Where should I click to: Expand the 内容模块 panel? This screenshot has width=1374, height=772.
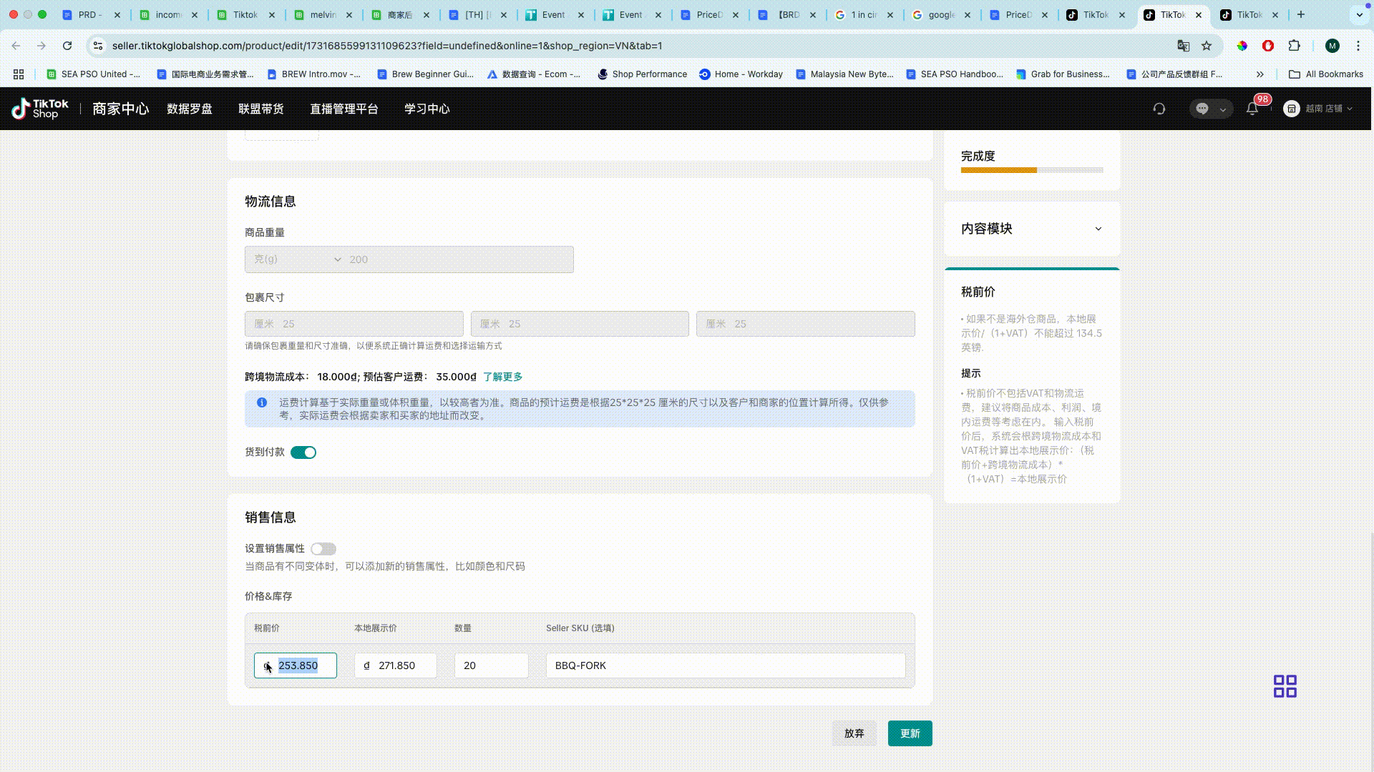1098,229
